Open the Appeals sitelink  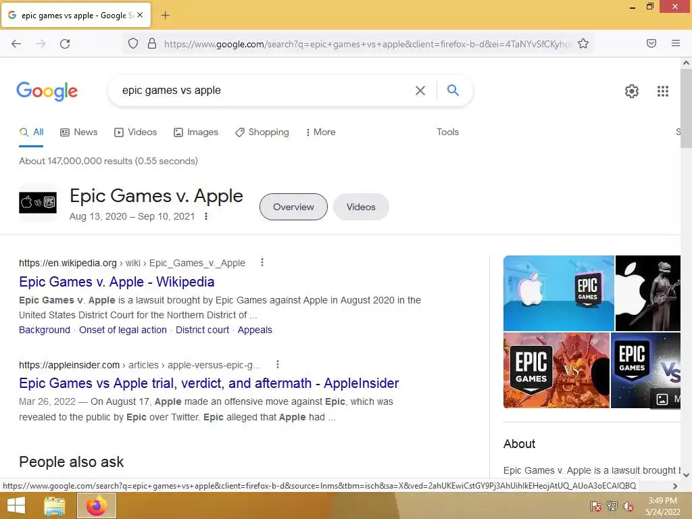(x=255, y=330)
